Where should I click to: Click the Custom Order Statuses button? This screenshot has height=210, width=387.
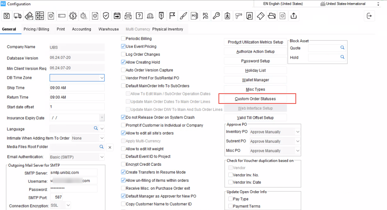[x=255, y=99]
